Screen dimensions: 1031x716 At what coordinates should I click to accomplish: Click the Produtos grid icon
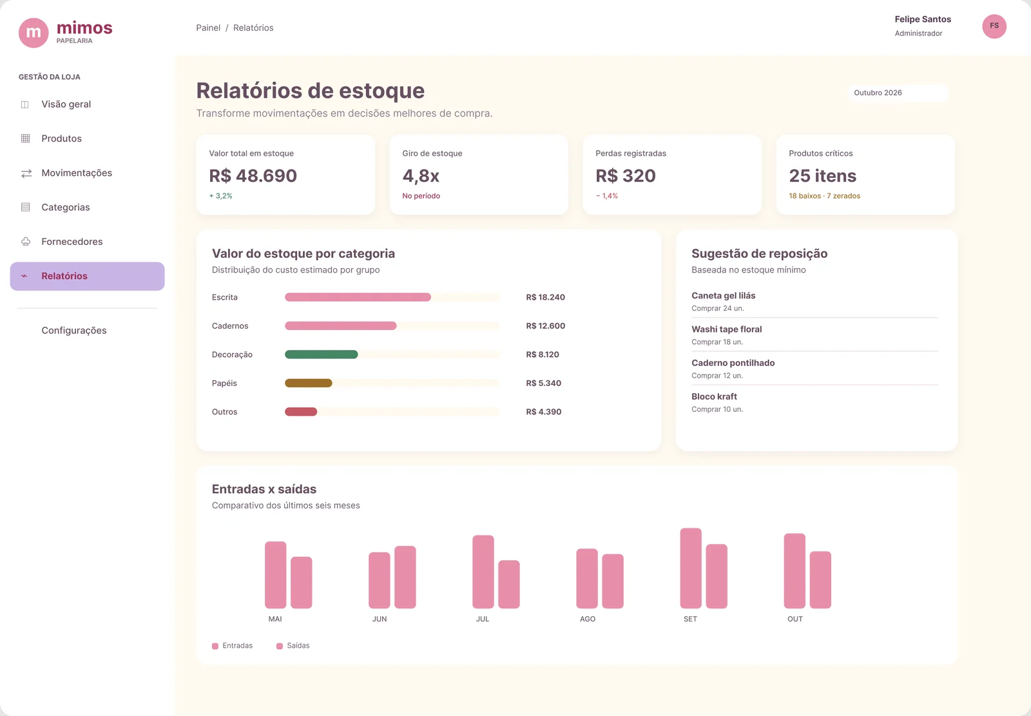[x=26, y=139]
